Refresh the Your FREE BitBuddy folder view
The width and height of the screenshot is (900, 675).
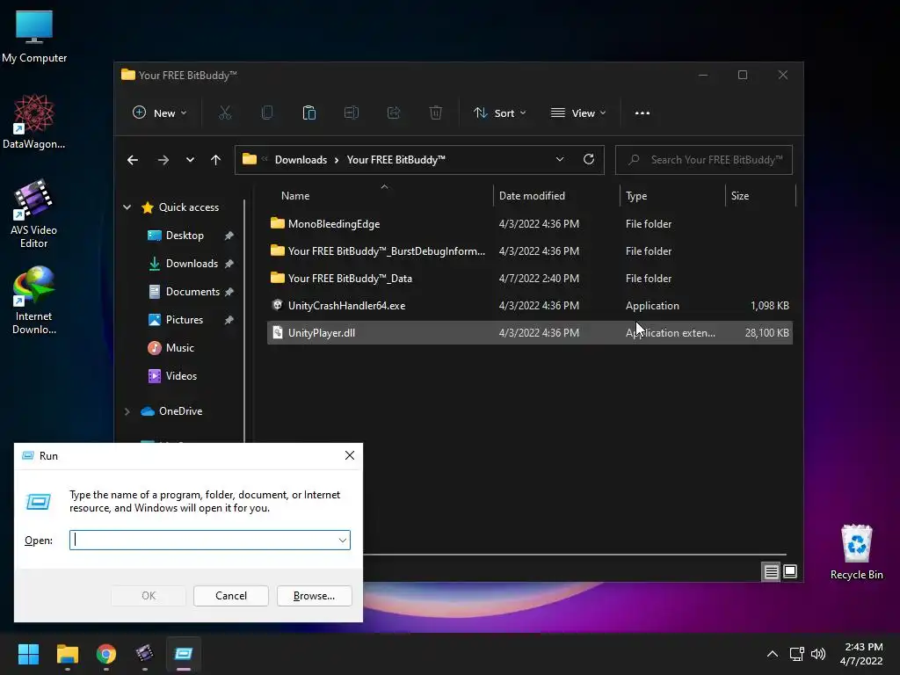pos(589,160)
